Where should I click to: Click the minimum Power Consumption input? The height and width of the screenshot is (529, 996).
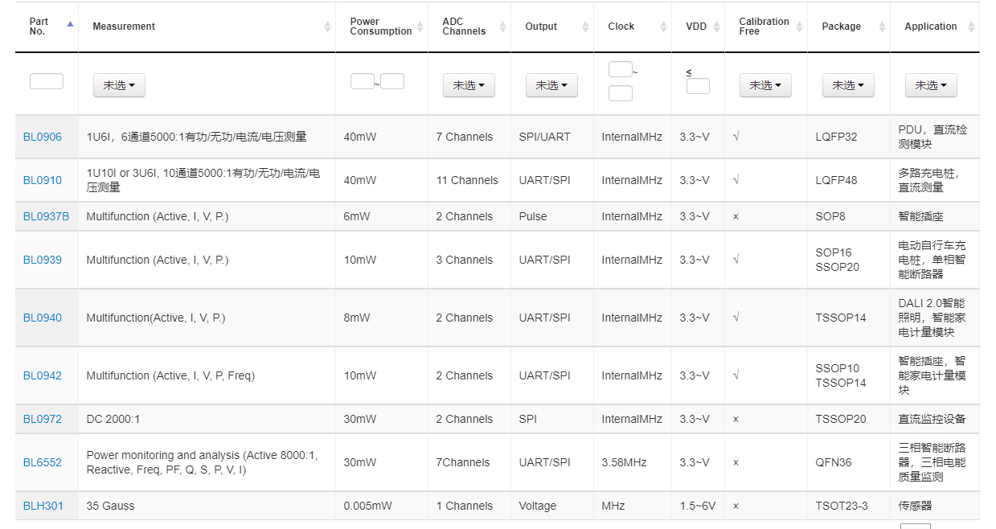[x=362, y=80]
